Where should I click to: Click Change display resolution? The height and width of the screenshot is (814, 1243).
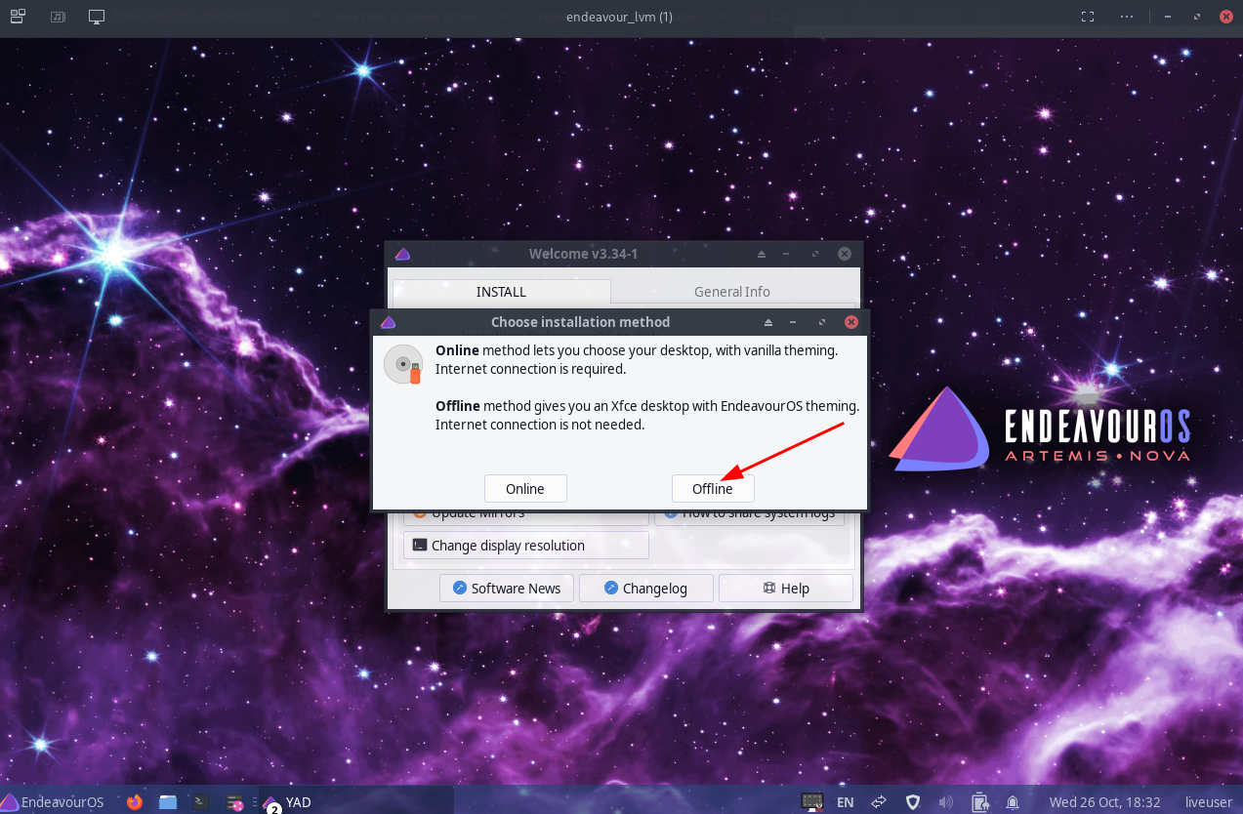(525, 546)
